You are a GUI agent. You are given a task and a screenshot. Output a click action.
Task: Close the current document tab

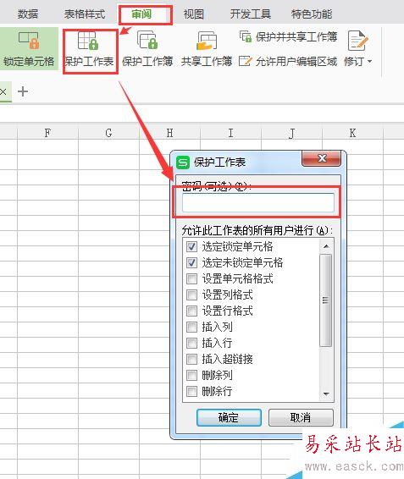click(x=3, y=91)
